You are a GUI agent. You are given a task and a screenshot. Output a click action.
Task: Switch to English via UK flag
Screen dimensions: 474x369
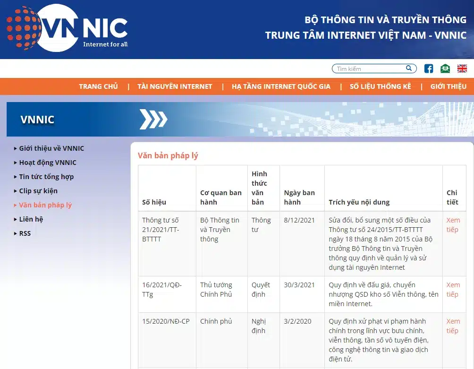[x=462, y=69]
